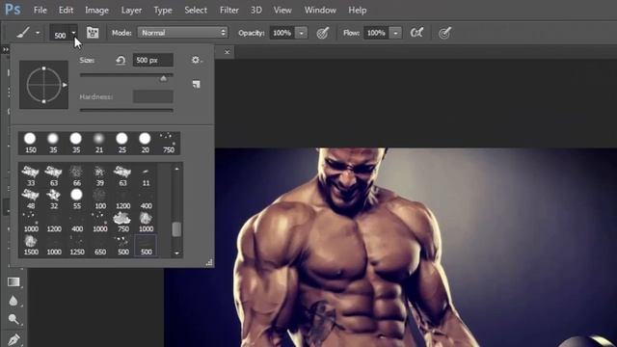Screen dimensions: 617x347
Task: Open the Mode dropdown set to Normal
Action: tap(182, 33)
